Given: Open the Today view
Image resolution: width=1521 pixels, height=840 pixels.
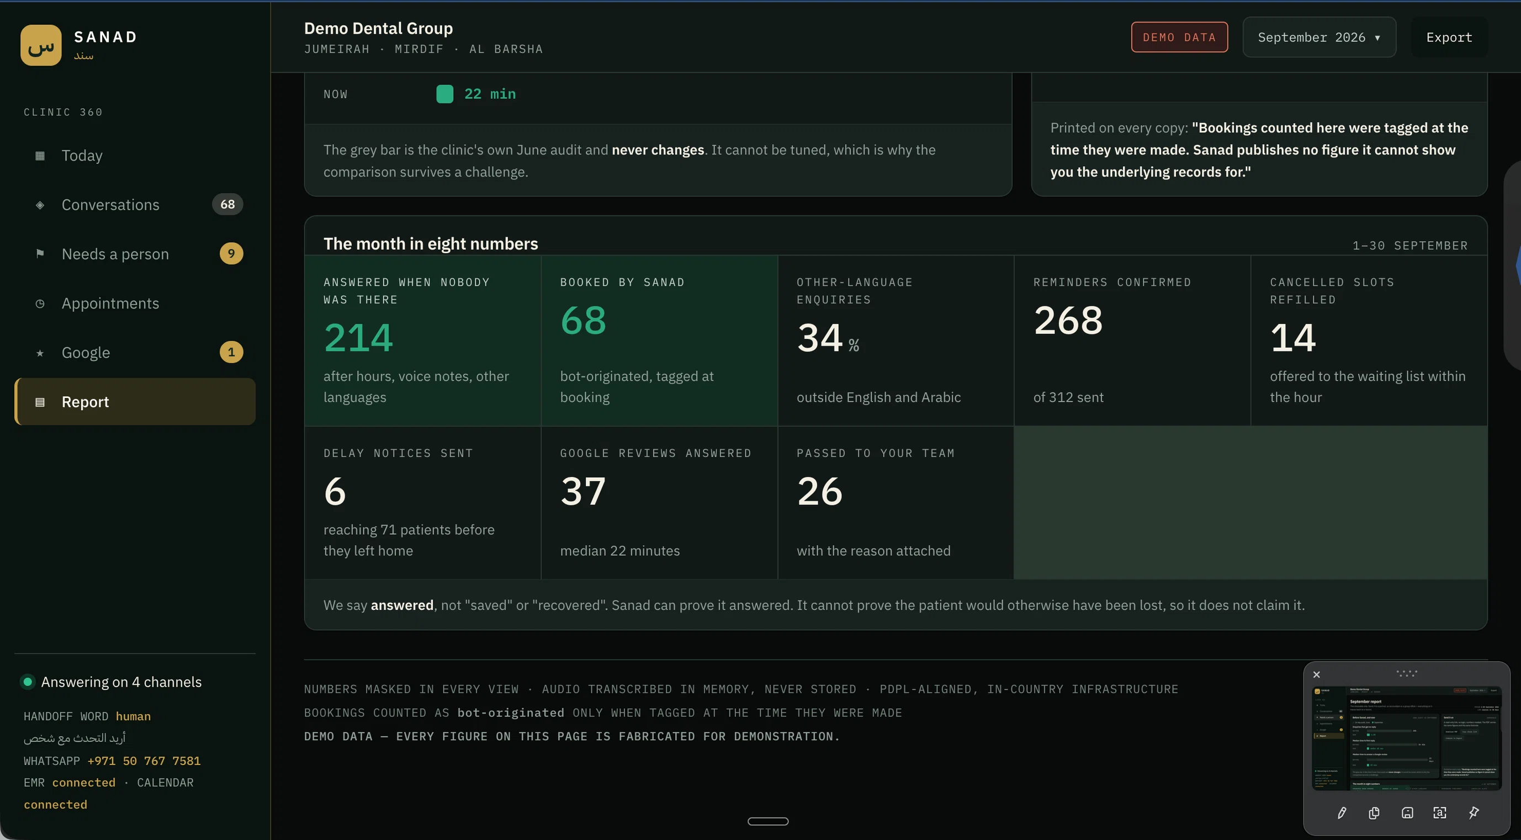Looking at the screenshot, I should [x=135, y=156].
